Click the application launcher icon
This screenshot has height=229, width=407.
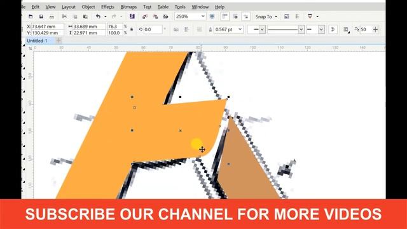tap(310, 17)
